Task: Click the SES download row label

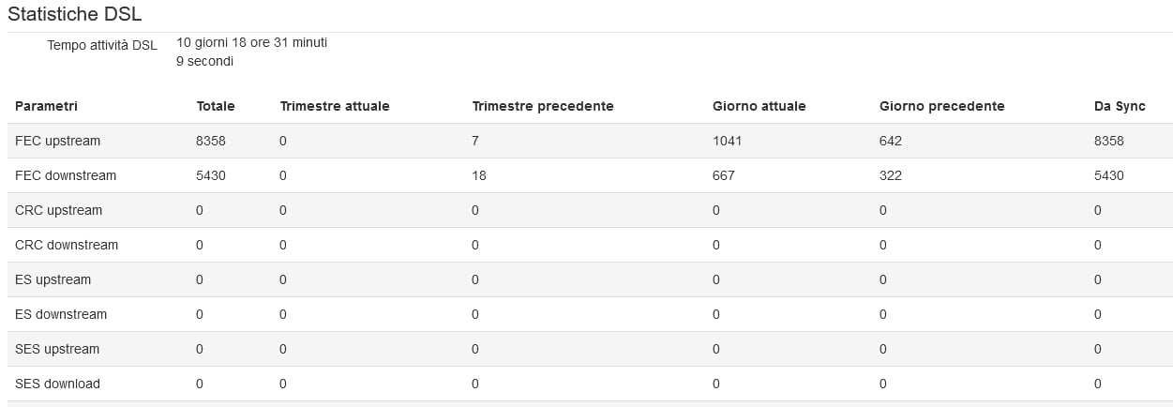Action: 58,384
